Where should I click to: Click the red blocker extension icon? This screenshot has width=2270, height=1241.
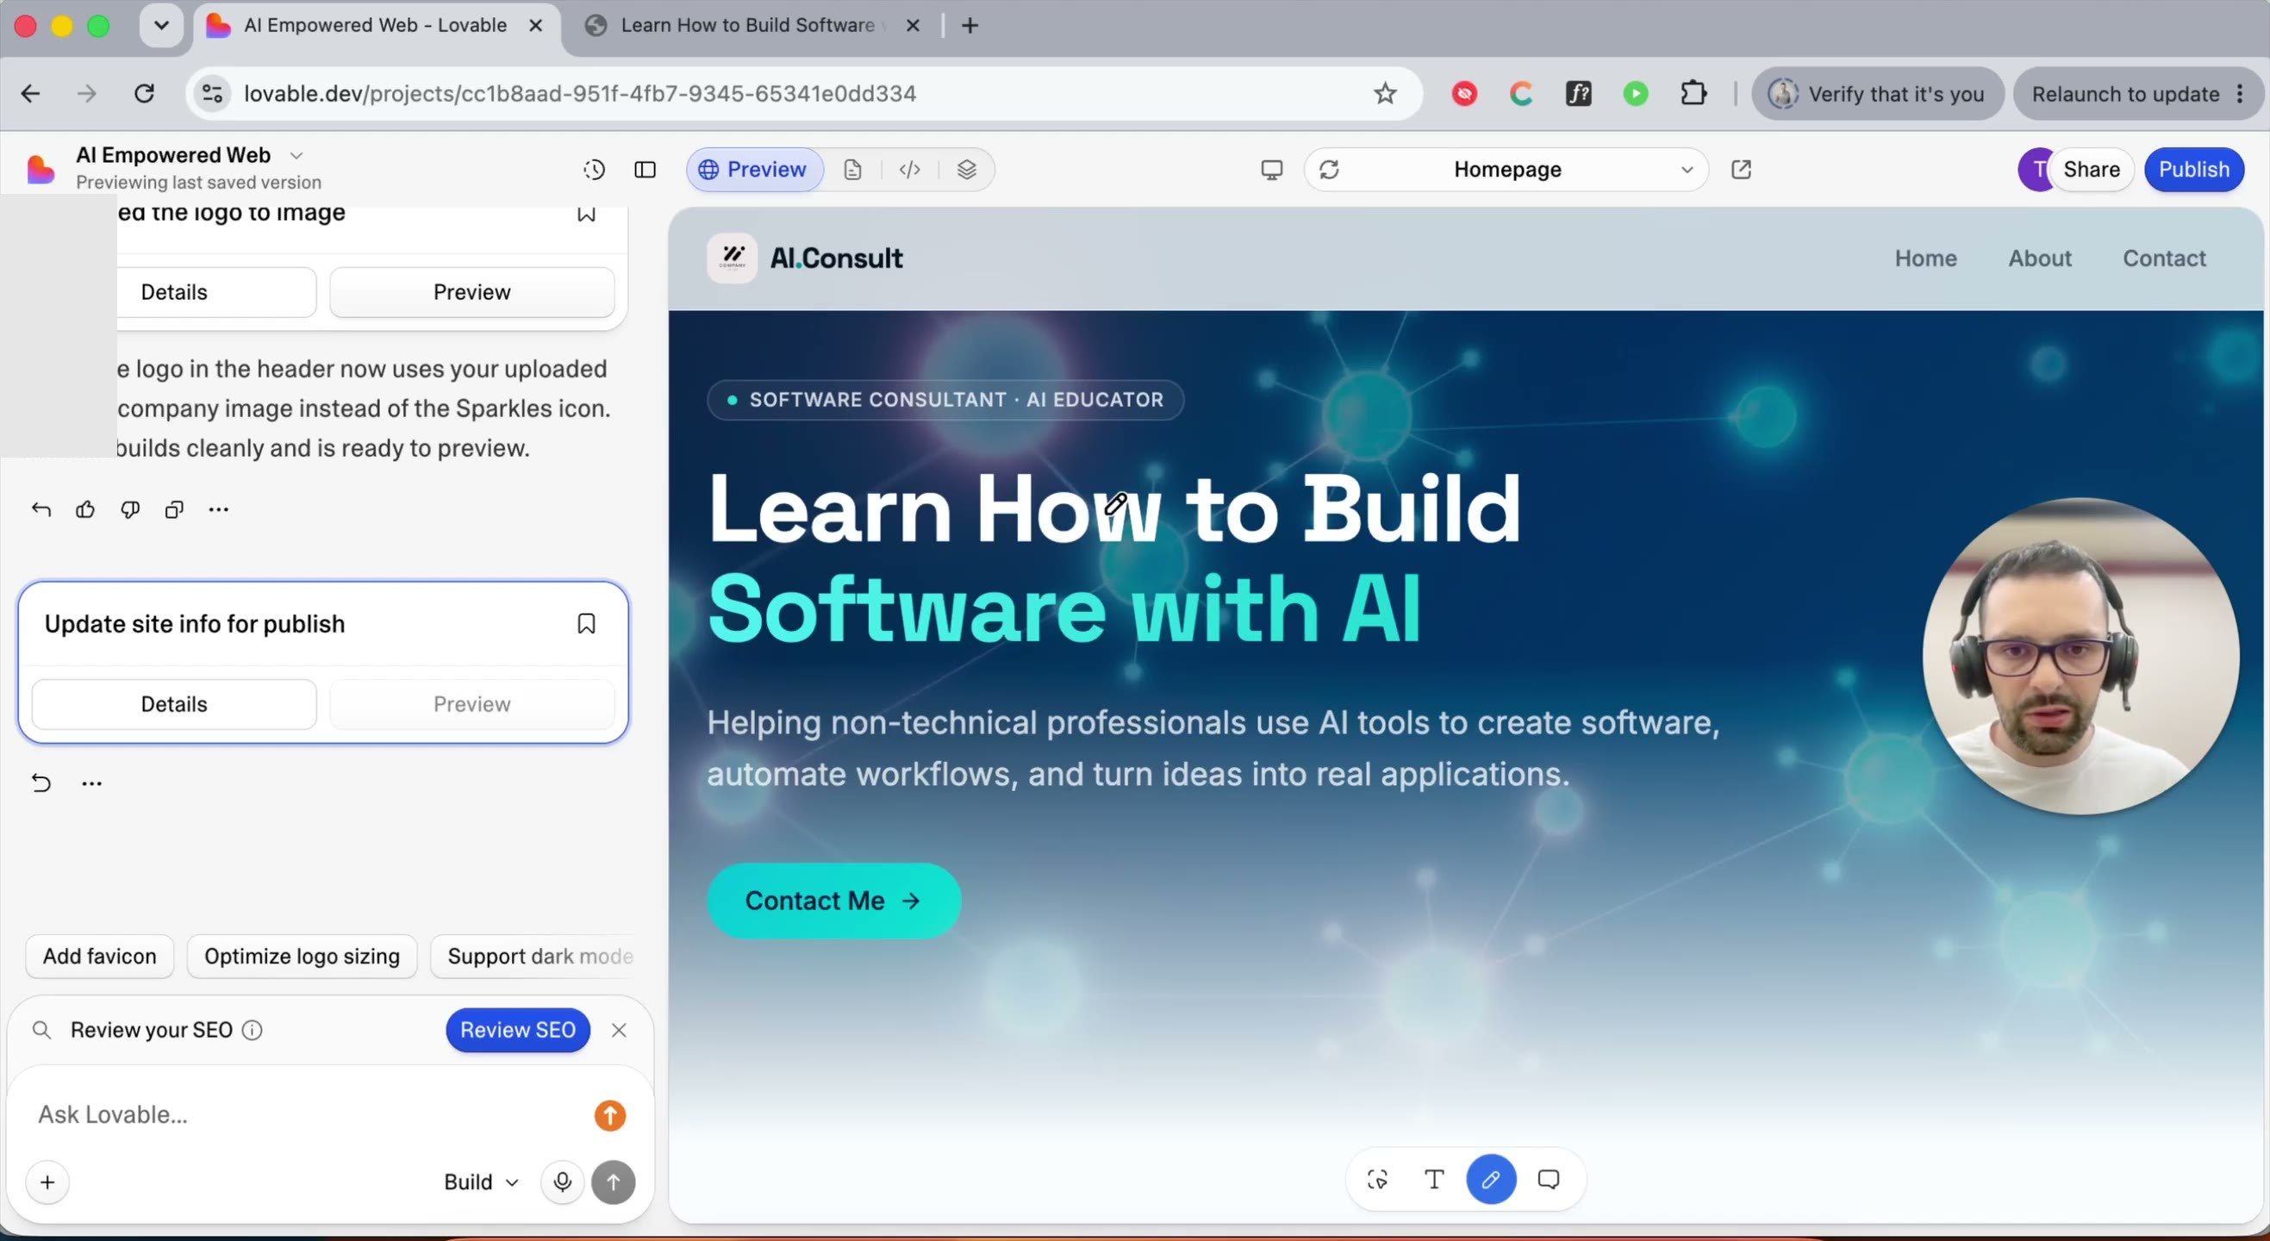(1464, 93)
